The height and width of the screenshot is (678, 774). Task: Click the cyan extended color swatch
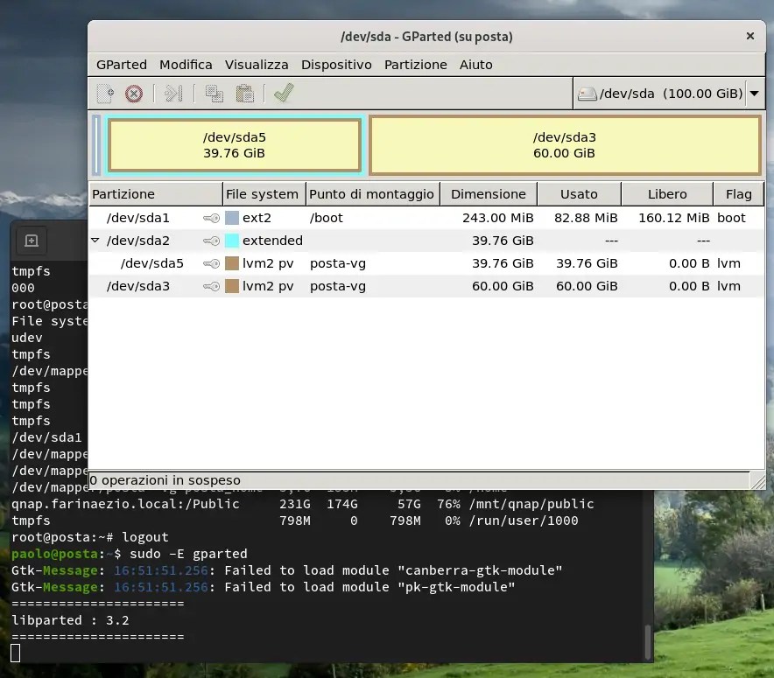(x=232, y=241)
